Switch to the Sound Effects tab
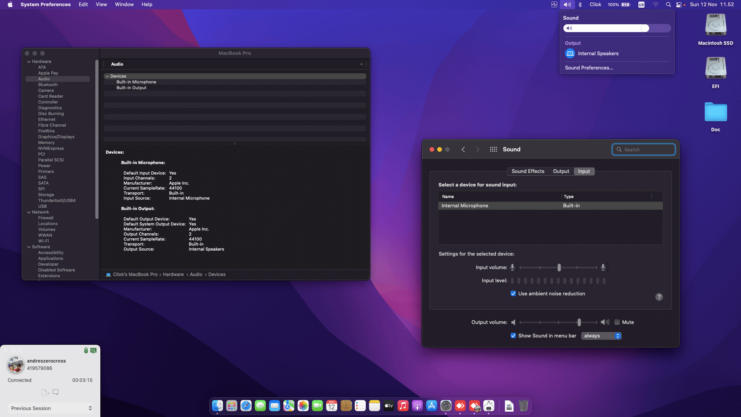Screen dimensions: 741x417 tap(528, 171)
